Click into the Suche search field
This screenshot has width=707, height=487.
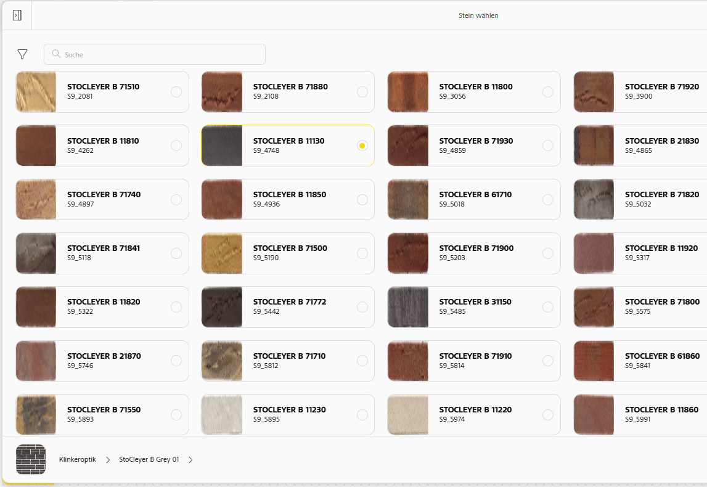[x=155, y=55]
